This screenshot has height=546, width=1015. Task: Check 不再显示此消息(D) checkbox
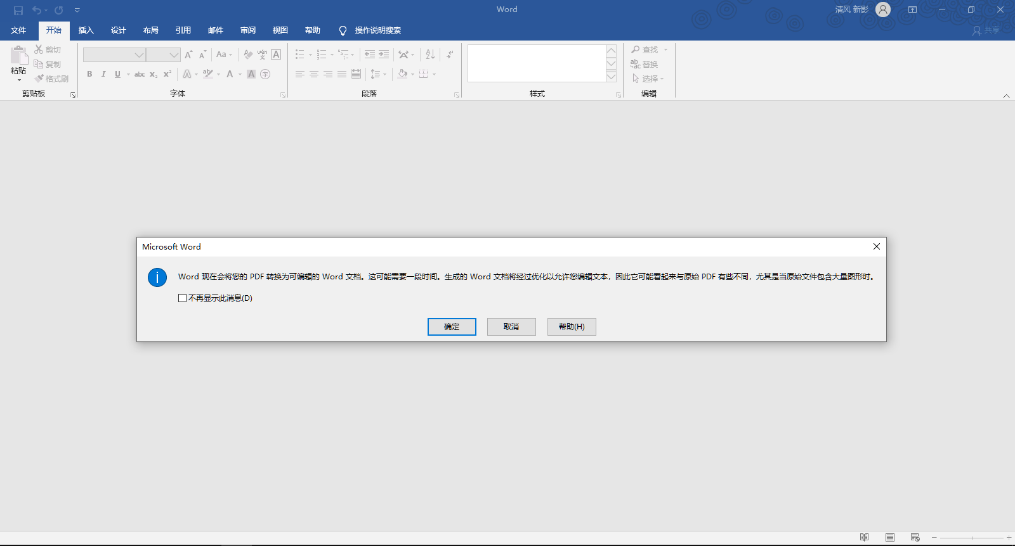pos(183,298)
